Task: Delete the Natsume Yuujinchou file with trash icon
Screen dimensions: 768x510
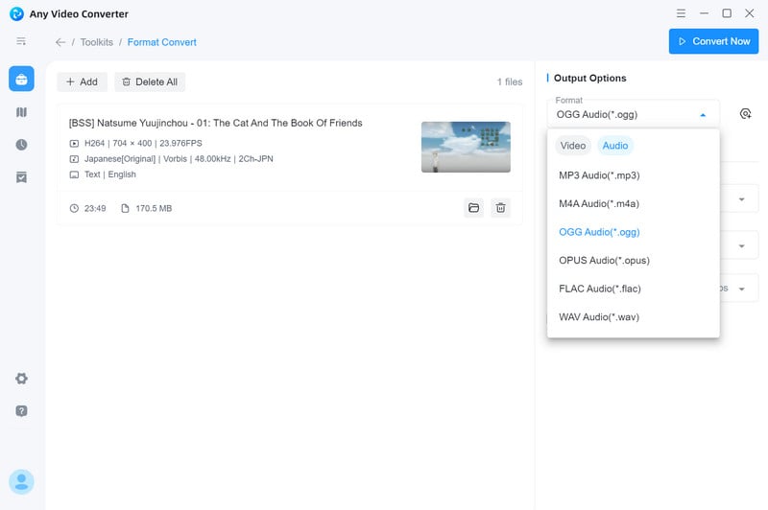Action: pos(500,208)
